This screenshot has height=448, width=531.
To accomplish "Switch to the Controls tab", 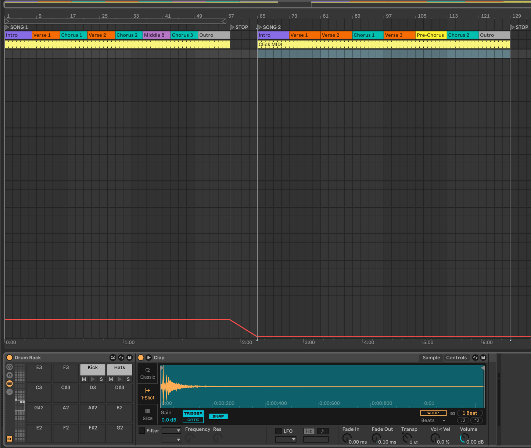I will (x=456, y=358).
